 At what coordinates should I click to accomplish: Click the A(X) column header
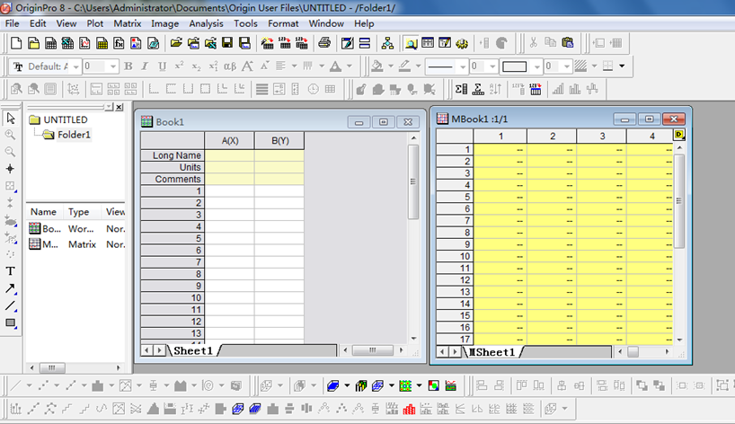click(228, 141)
